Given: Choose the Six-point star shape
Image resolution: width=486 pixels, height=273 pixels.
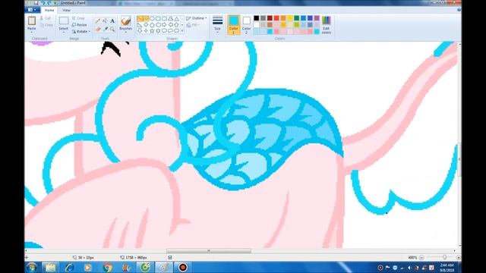Looking at the screenshot, I should [x=158, y=30].
